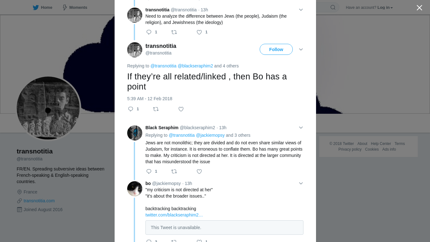
Task: Open the Moments tab
Action: point(75,7)
